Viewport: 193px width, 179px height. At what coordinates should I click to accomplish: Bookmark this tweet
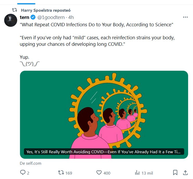click(175, 172)
